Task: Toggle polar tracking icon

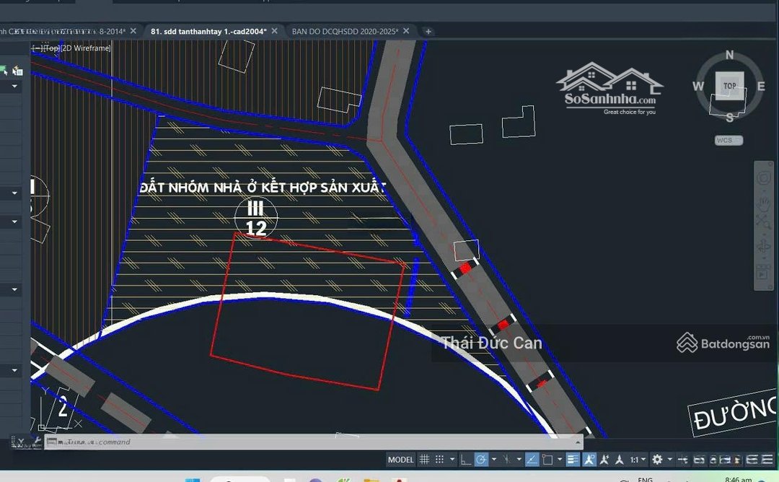Action: tap(481, 460)
